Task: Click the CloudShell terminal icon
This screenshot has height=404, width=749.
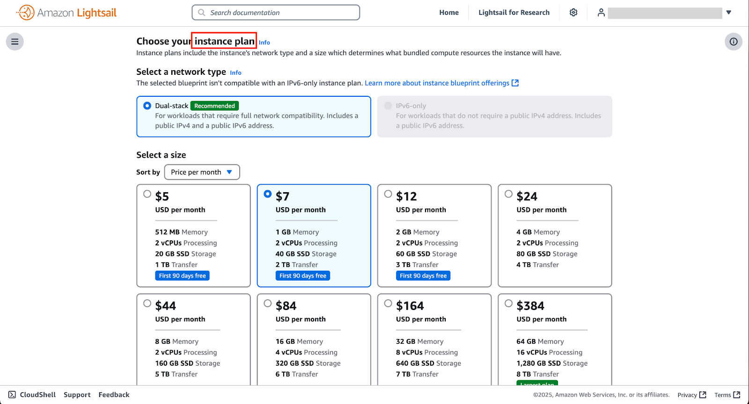Action: 12,395
